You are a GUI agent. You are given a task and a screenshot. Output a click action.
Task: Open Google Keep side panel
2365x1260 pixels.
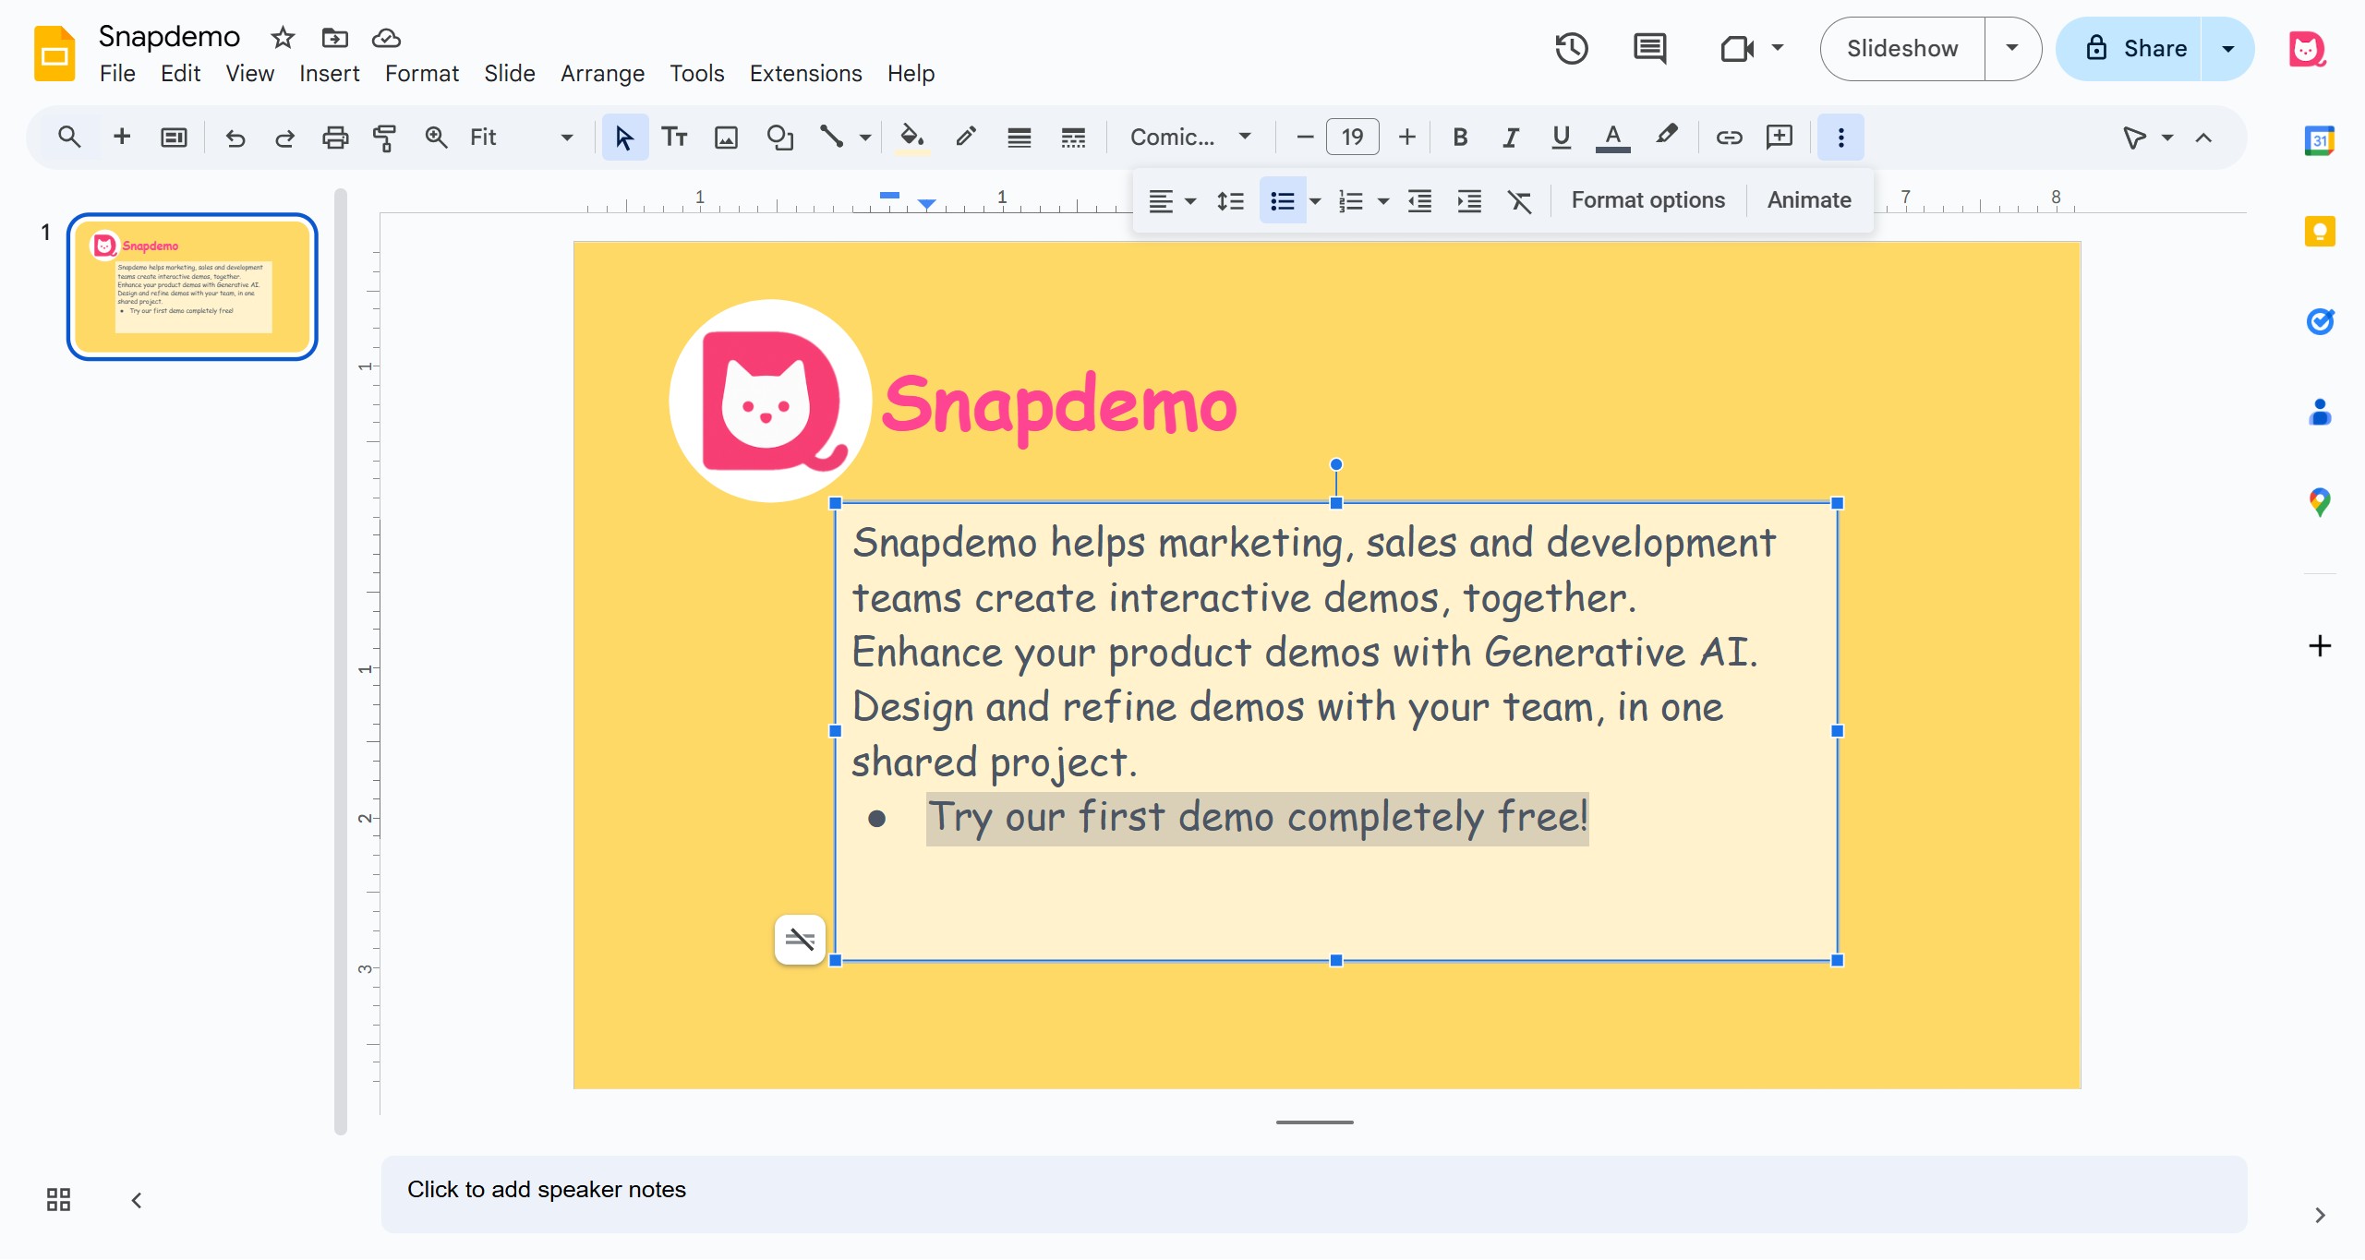(x=2320, y=231)
